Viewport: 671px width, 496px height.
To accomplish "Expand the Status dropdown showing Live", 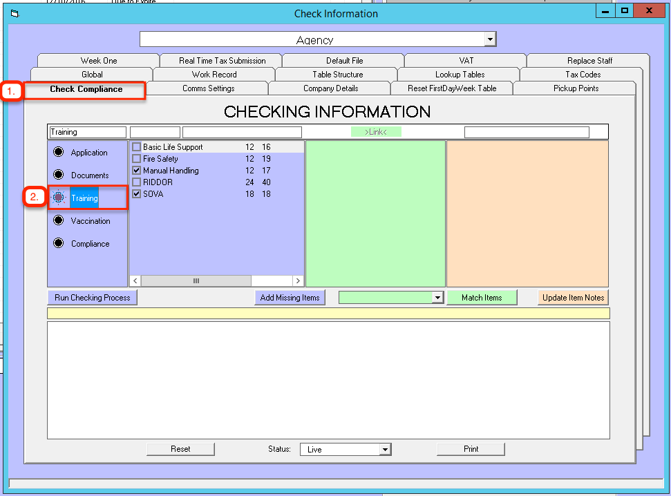I will 385,450.
